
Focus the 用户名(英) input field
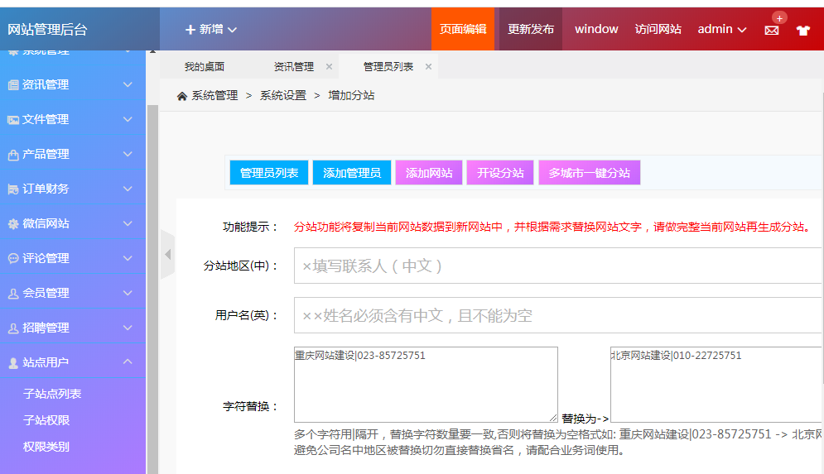point(558,315)
